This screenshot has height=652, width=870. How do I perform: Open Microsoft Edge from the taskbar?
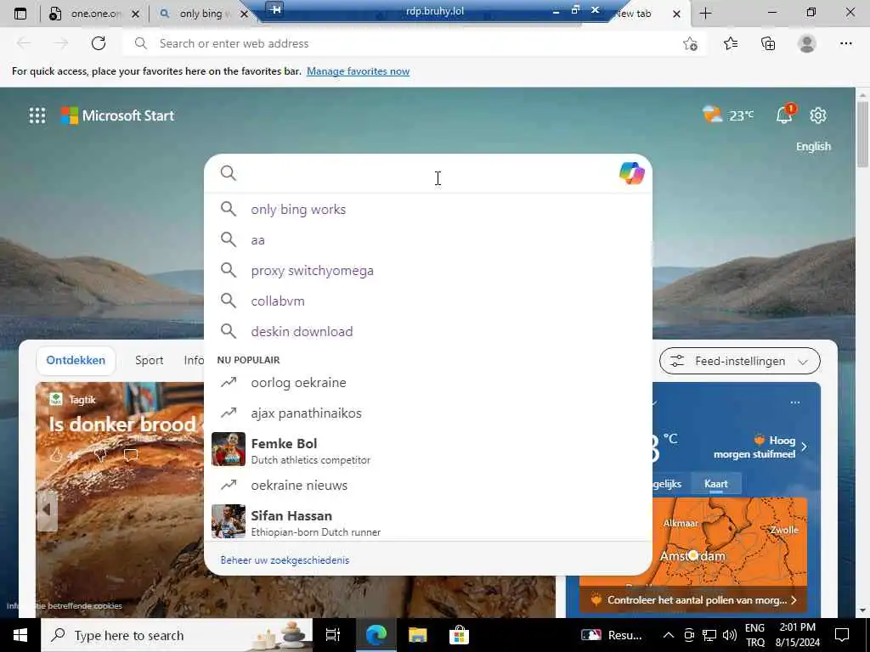[x=376, y=635]
